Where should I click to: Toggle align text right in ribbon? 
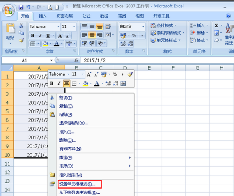click(99, 35)
